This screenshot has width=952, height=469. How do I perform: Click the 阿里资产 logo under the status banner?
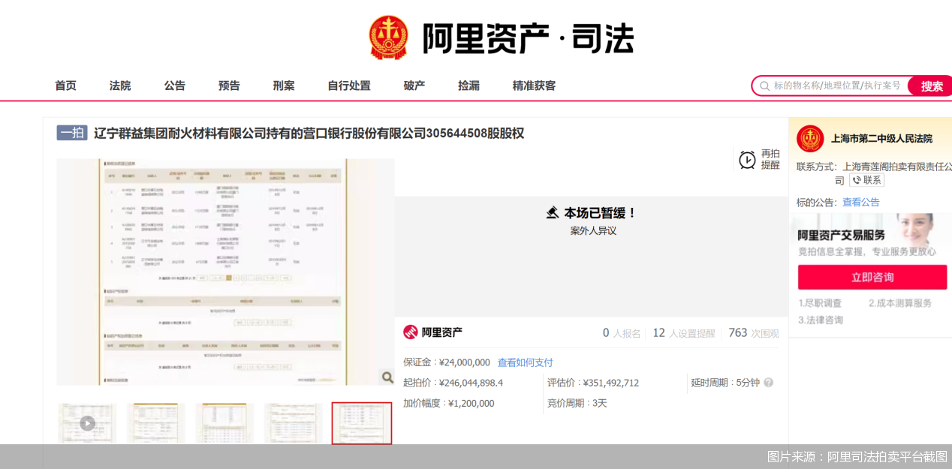pyautogui.click(x=433, y=332)
